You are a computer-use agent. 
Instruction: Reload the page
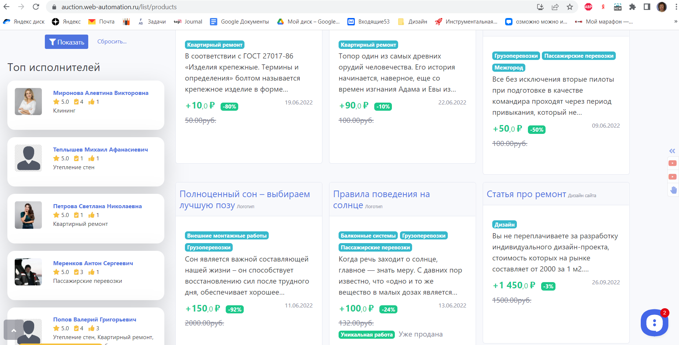(36, 7)
